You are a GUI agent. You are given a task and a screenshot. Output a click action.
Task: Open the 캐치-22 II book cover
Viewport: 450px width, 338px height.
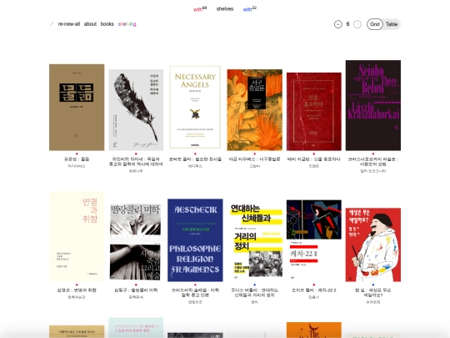tap(314, 240)
